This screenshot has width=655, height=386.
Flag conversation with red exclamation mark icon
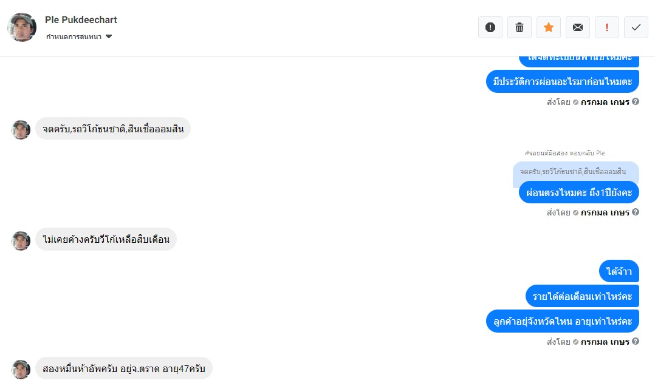tap(606, 27)
